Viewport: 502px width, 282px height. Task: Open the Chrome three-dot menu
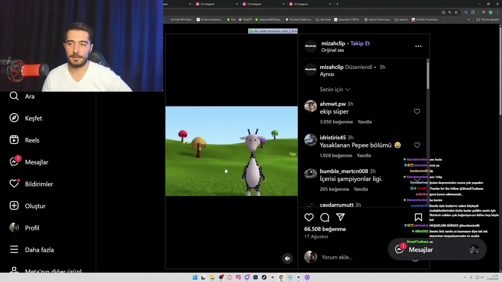point(498,12)
